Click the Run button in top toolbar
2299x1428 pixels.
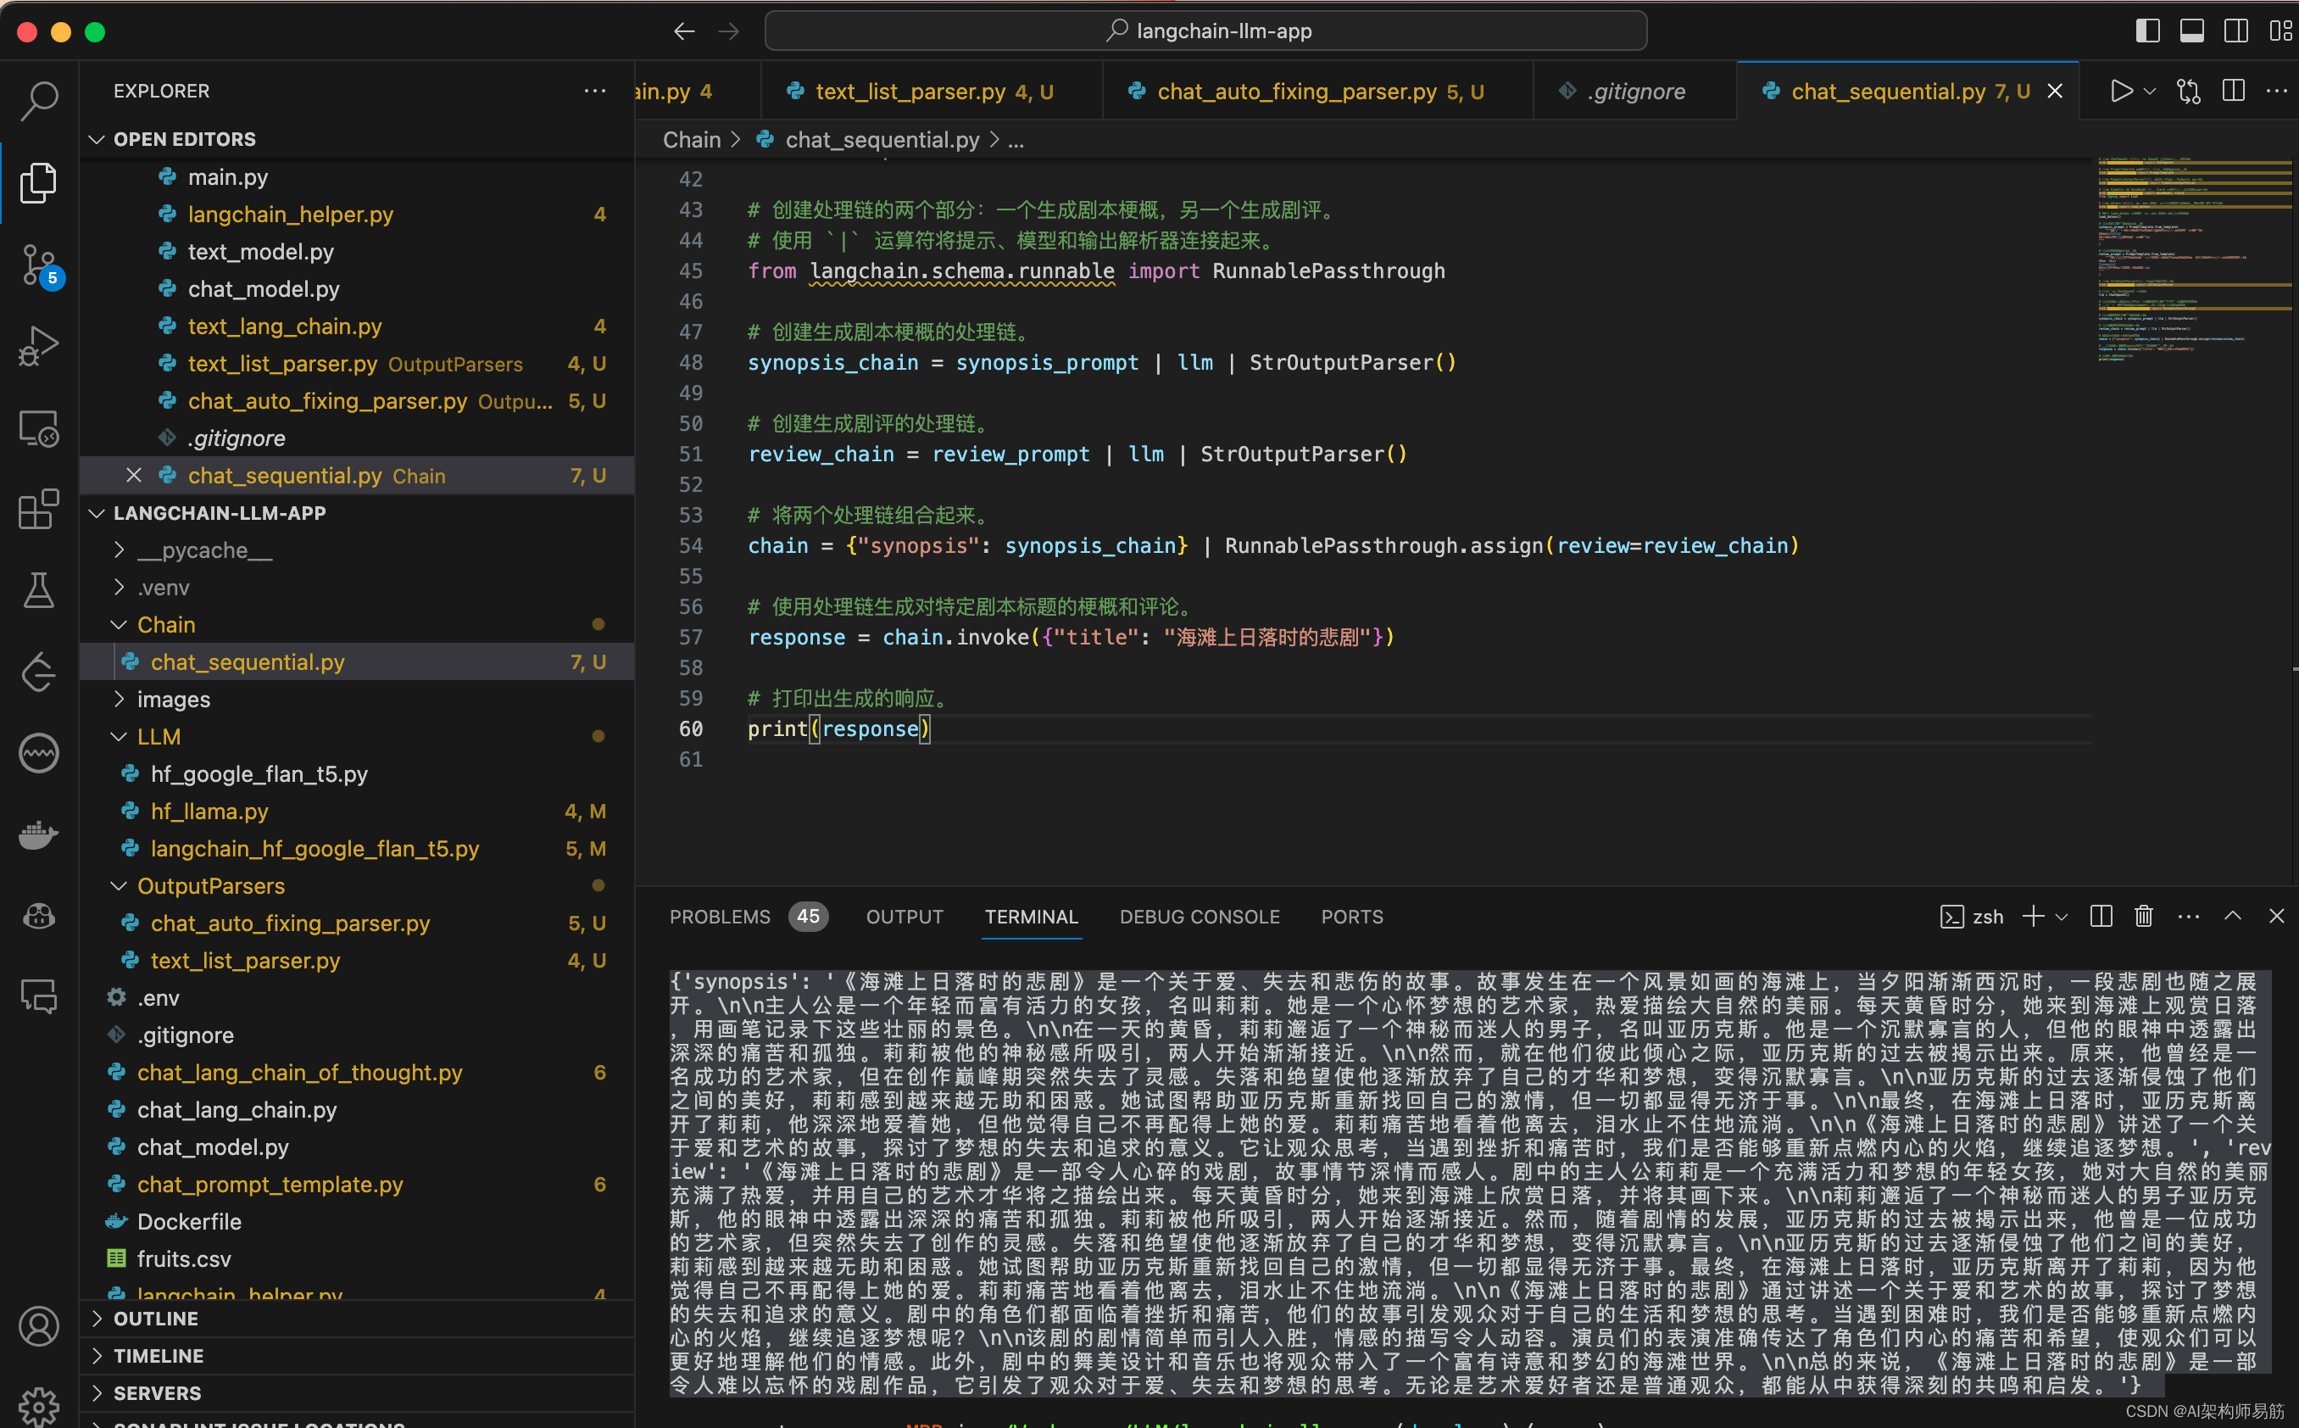click(2121, 92)
